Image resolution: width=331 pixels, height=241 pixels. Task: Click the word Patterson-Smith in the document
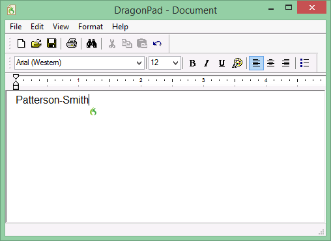pos(52,100)
